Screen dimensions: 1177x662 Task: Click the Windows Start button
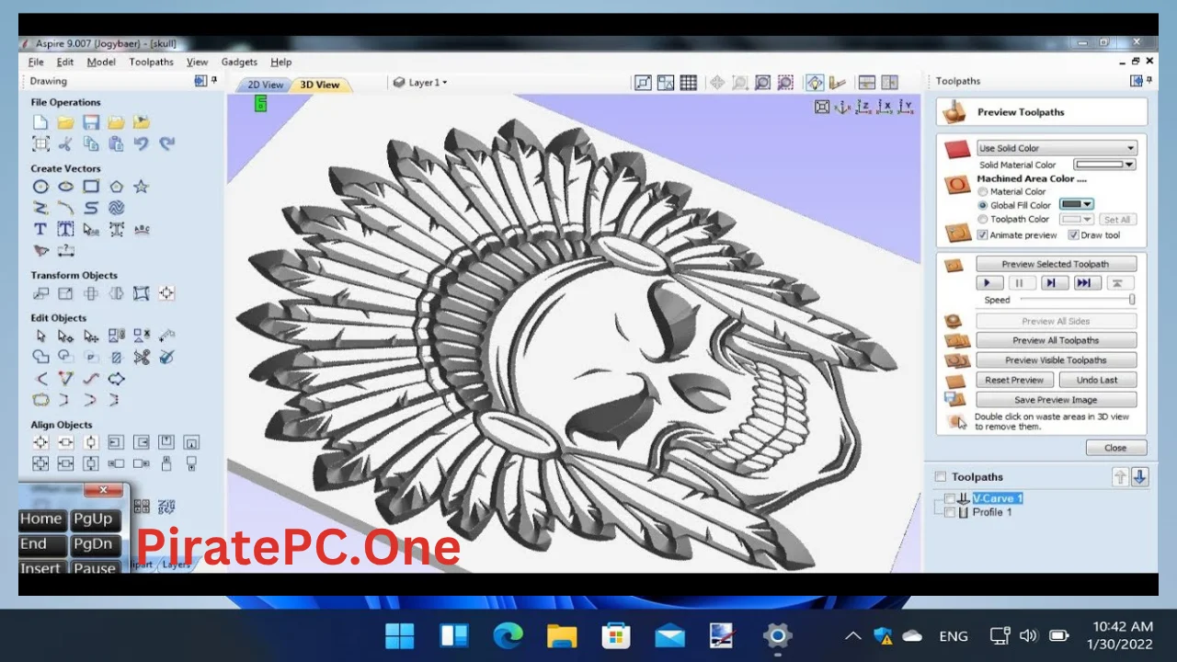tap(400, 636)
